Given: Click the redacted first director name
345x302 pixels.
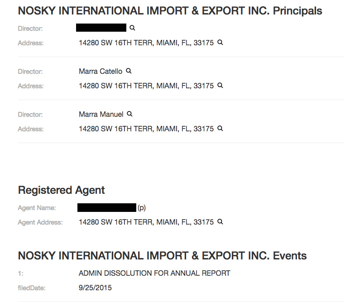Looking at the screenshot, I should [101, 28].
